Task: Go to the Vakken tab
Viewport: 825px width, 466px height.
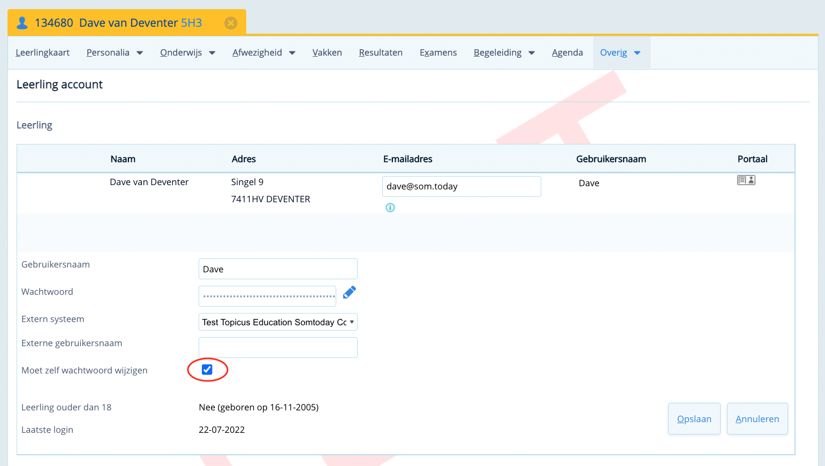Action: pos(327,52)
